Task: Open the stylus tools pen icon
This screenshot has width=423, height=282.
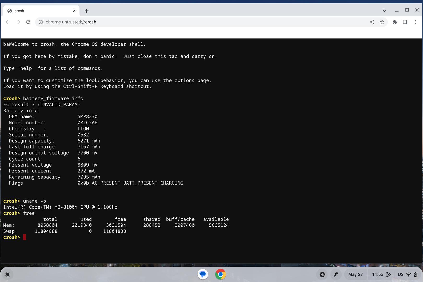Action: (x=336, y=274)
